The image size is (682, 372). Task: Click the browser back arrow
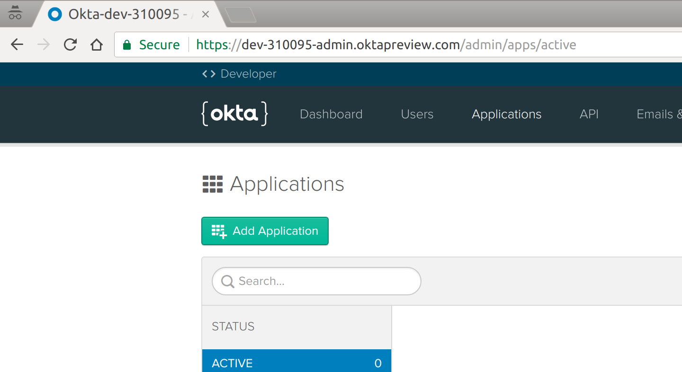pos(17,44)
